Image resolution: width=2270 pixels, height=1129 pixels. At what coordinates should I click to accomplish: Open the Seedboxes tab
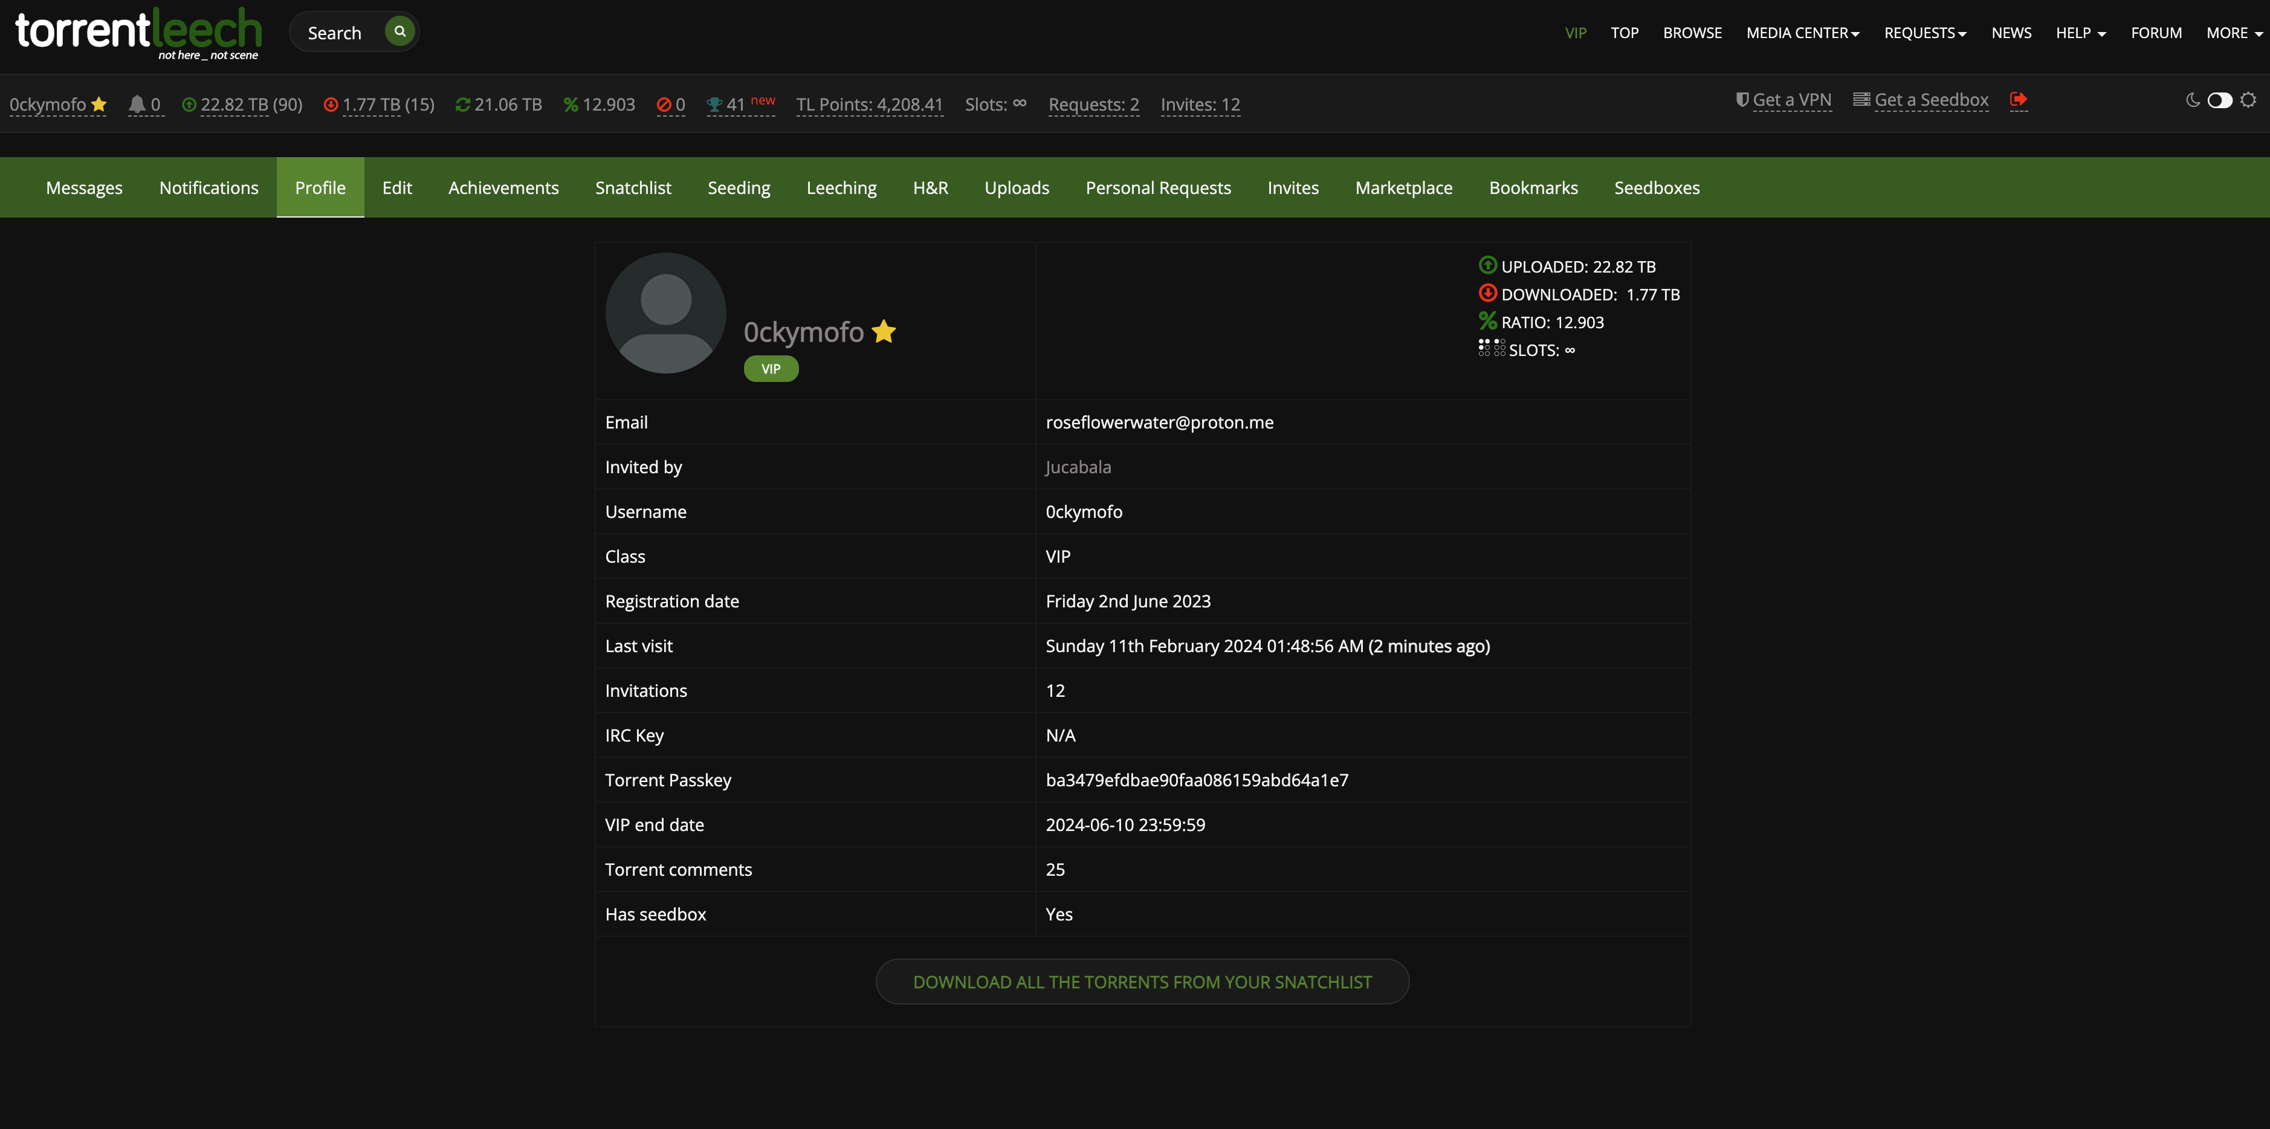point(1657,188)
